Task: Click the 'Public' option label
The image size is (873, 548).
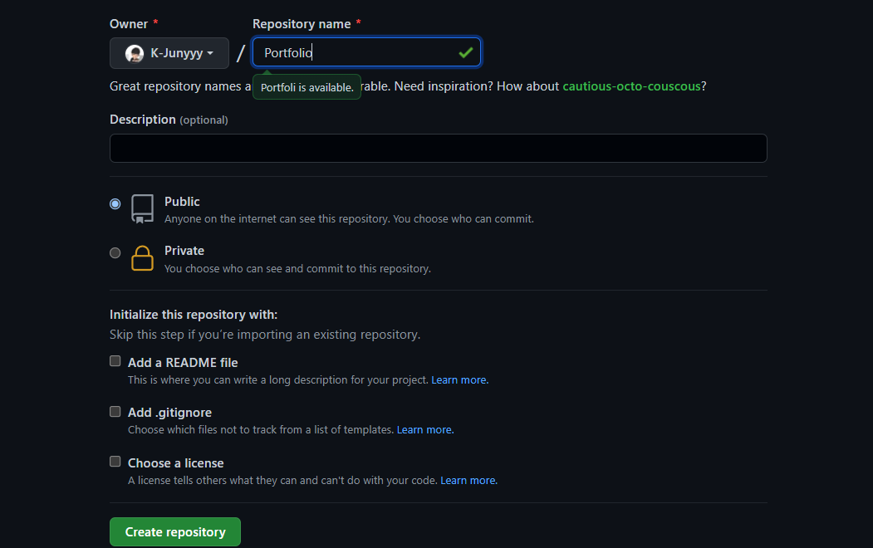Action: point(182,202)
